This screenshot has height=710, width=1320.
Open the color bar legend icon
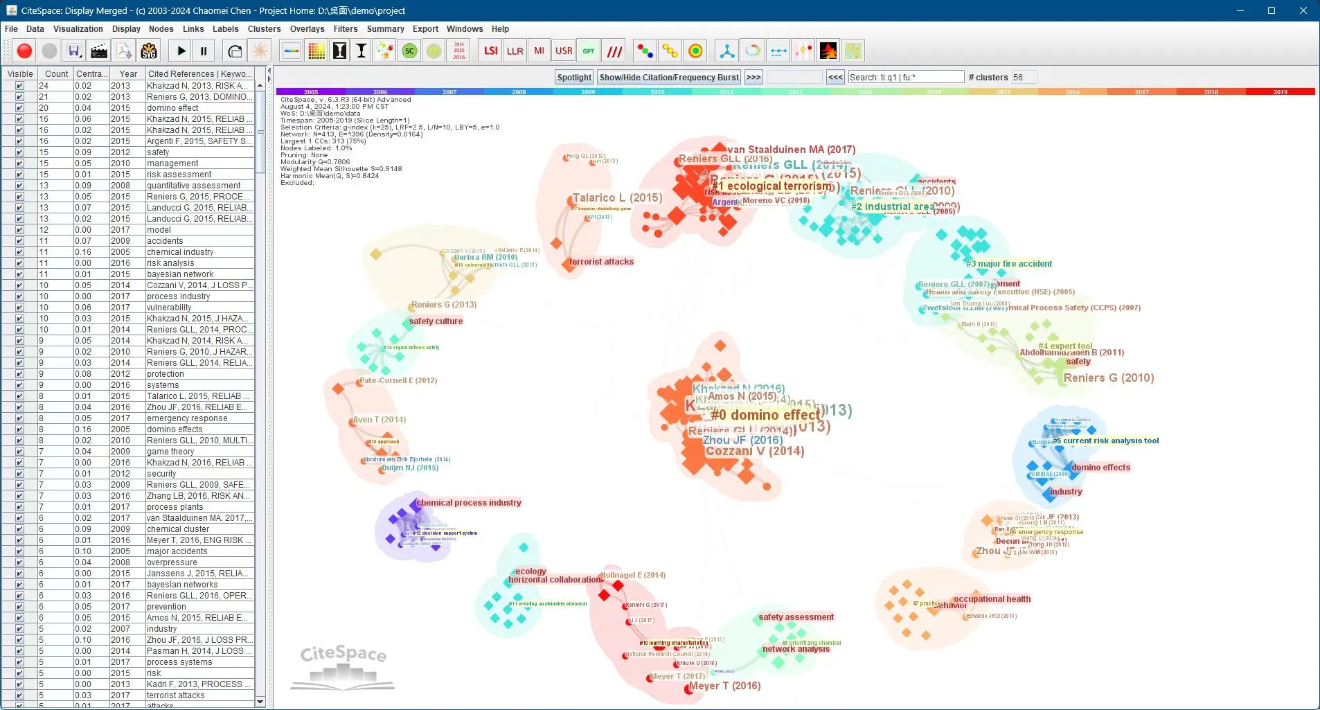[292, 51]
